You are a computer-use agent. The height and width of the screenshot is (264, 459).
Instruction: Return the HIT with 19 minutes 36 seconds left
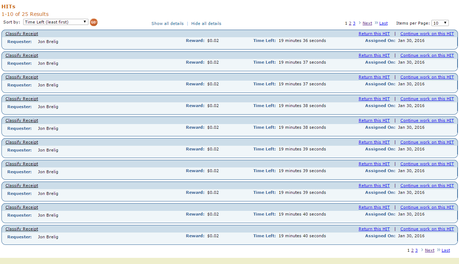(x=374, y=34)
